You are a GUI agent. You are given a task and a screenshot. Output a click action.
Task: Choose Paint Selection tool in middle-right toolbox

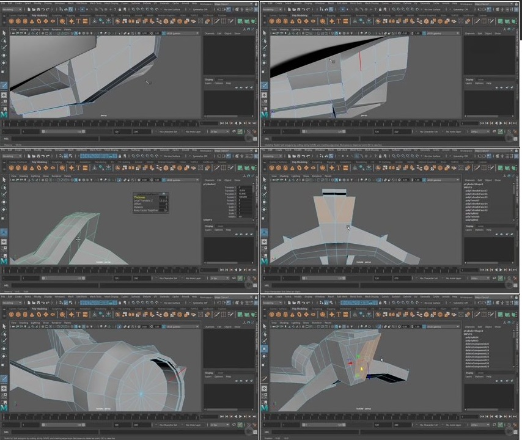pyautogui.click(x=264, y=194)
